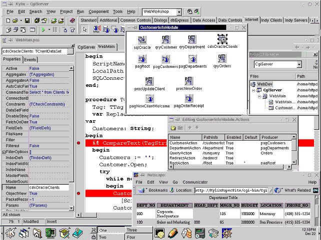Select the pagOrderReceipt component icon
Screen dimensions: 321x240
click(x=189, y=98)
